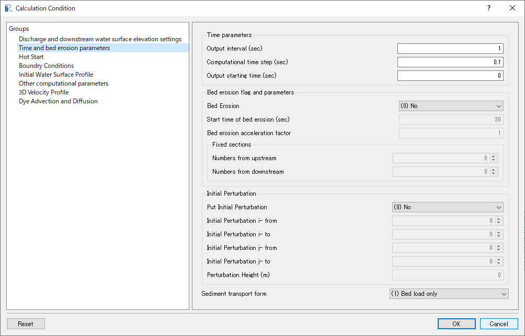This screenshot has height=336, width=525.
Task: Click the Initial Perturbation i- to spinbox
Action: click(x=448, y=234)
